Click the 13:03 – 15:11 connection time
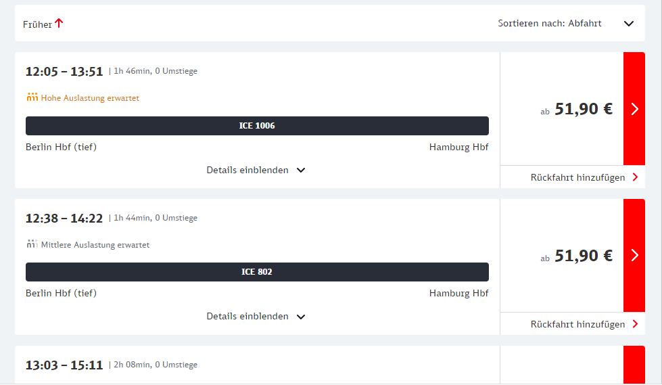The image size is (662, 385). (64, 365)
